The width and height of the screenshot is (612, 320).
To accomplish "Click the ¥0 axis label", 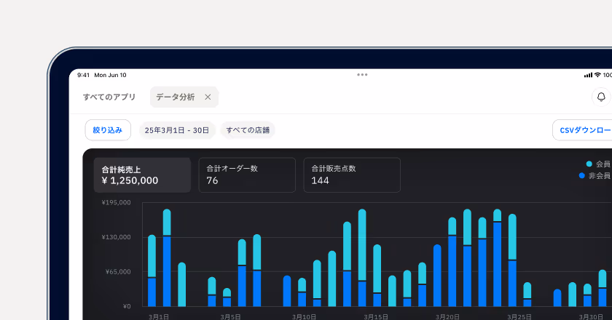I will [x=127, y=306].
